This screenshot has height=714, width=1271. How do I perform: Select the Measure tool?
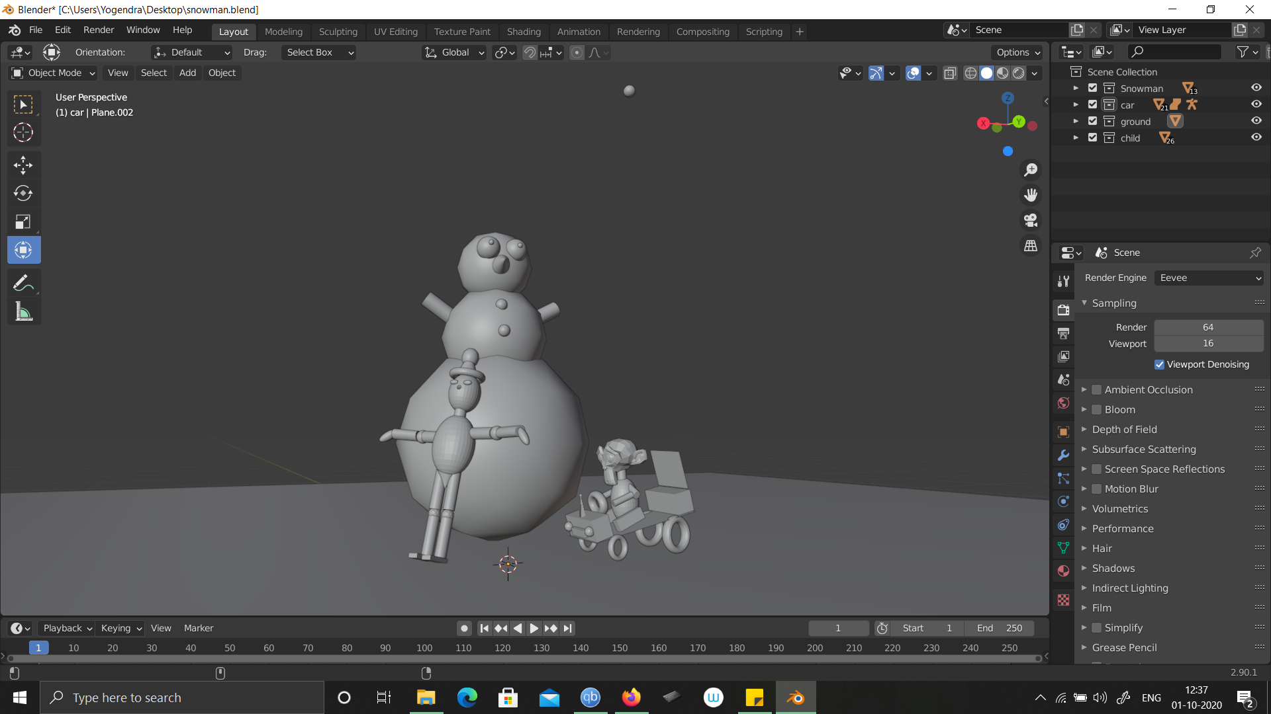click(23, 312)
